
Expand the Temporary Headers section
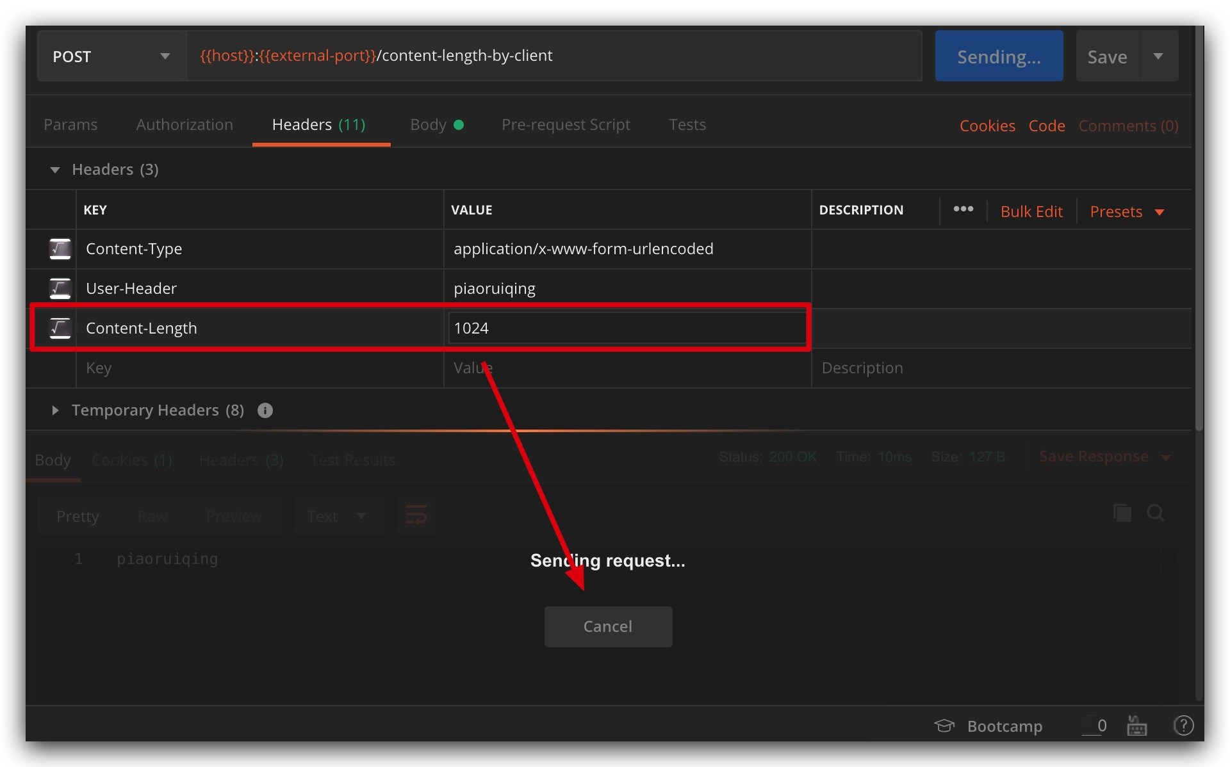coord(55,410)
